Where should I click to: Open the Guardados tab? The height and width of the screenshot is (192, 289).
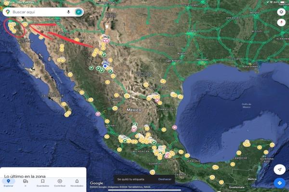tap(42, 182)
